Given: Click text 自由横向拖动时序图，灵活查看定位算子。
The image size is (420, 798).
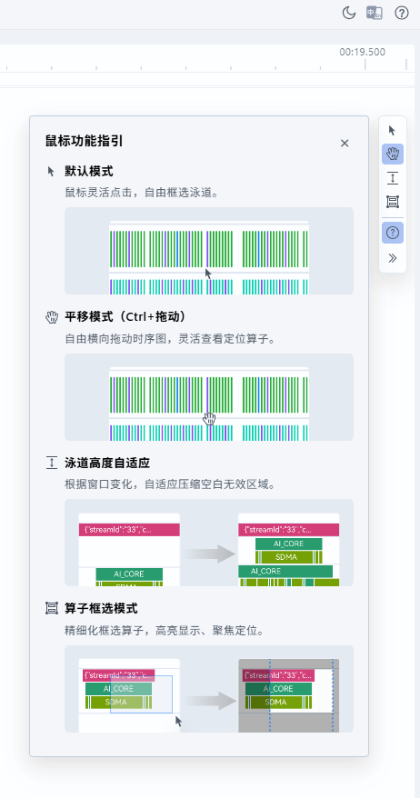Looking at the screenshot, I should (171, 339).
